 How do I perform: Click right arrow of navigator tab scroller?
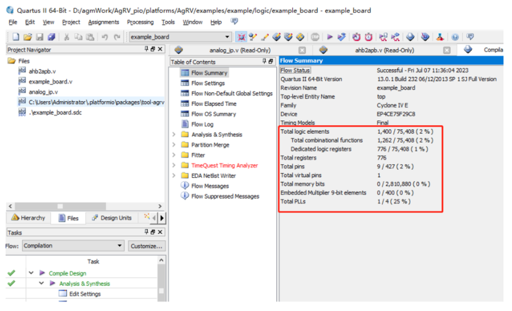coord(162,218)
